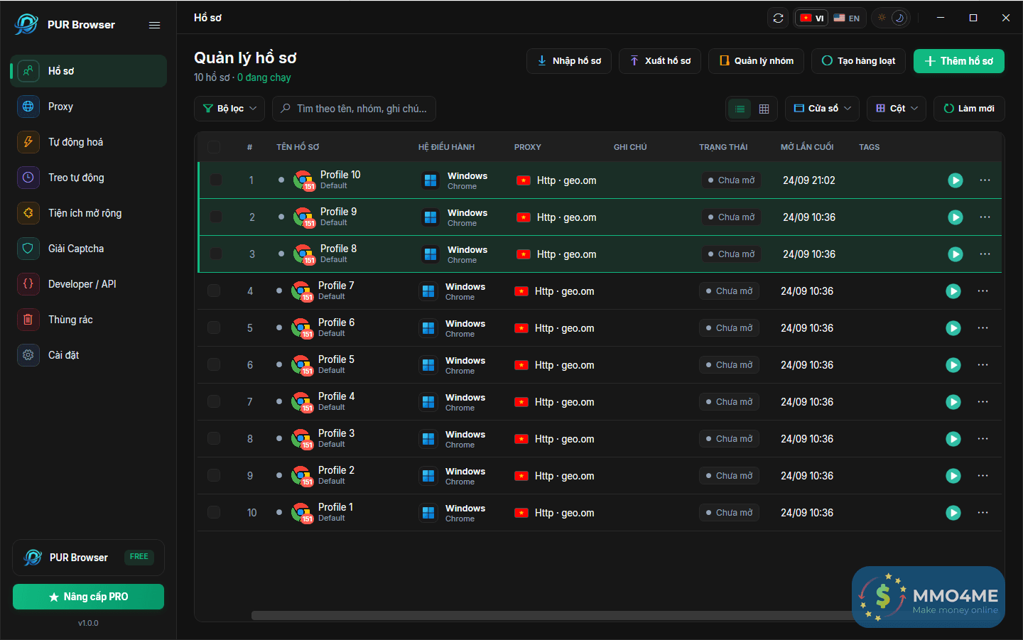
Task: Open the Proxy section in sidebar
Action: click(x=89, y=107)
